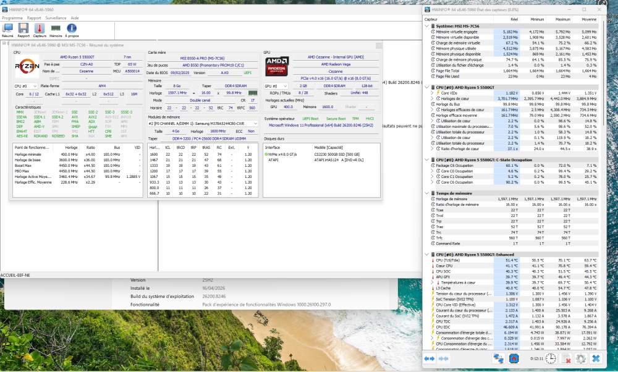Click the AMD Radeon Graphics logo
Image resolution: width=618 pixels, height=372 pixels.
click(277, 66)
